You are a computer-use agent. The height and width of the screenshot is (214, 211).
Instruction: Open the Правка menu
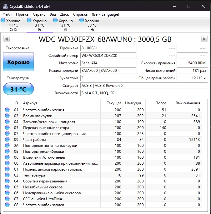pos(22,14)
